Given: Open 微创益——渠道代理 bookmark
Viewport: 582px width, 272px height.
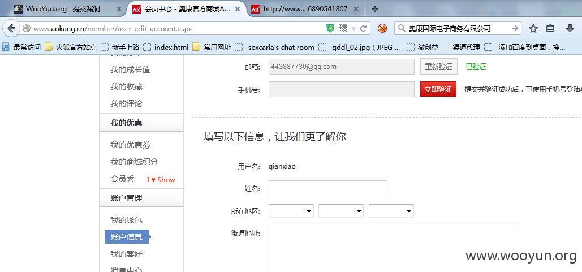Looking at the screenshot, I should [x=443, y=47].
